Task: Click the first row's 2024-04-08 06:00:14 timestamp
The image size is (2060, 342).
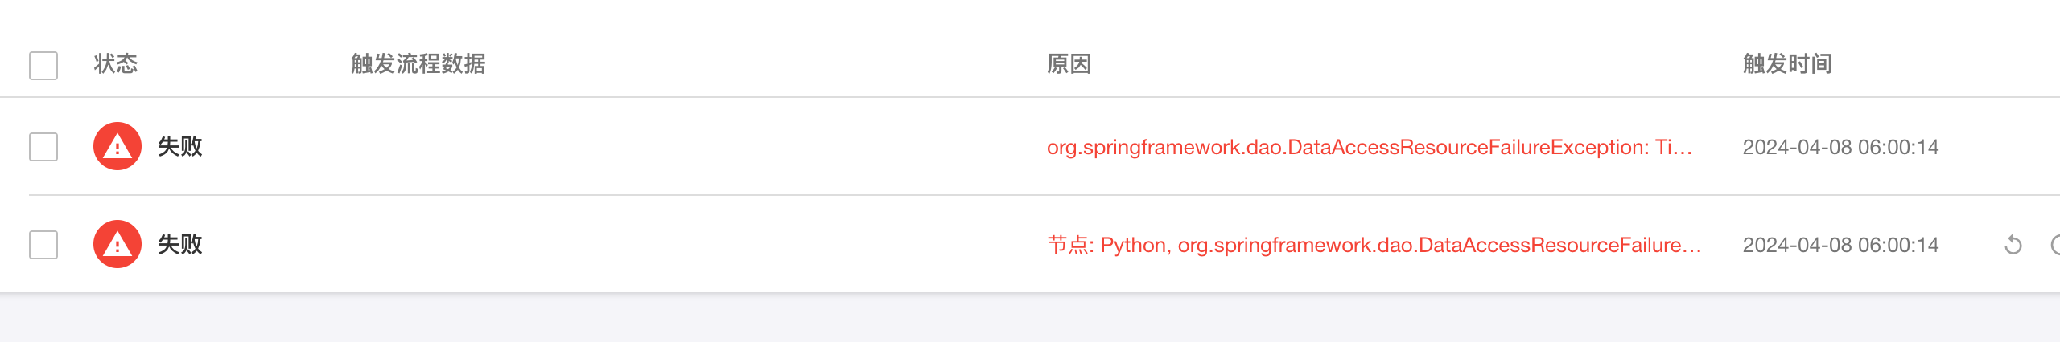Action: [x=1840, y=148]
